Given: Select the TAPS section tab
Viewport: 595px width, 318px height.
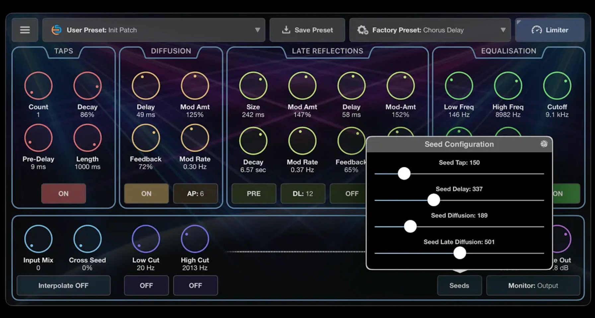Looking at the screenshot, I should 64,51.
